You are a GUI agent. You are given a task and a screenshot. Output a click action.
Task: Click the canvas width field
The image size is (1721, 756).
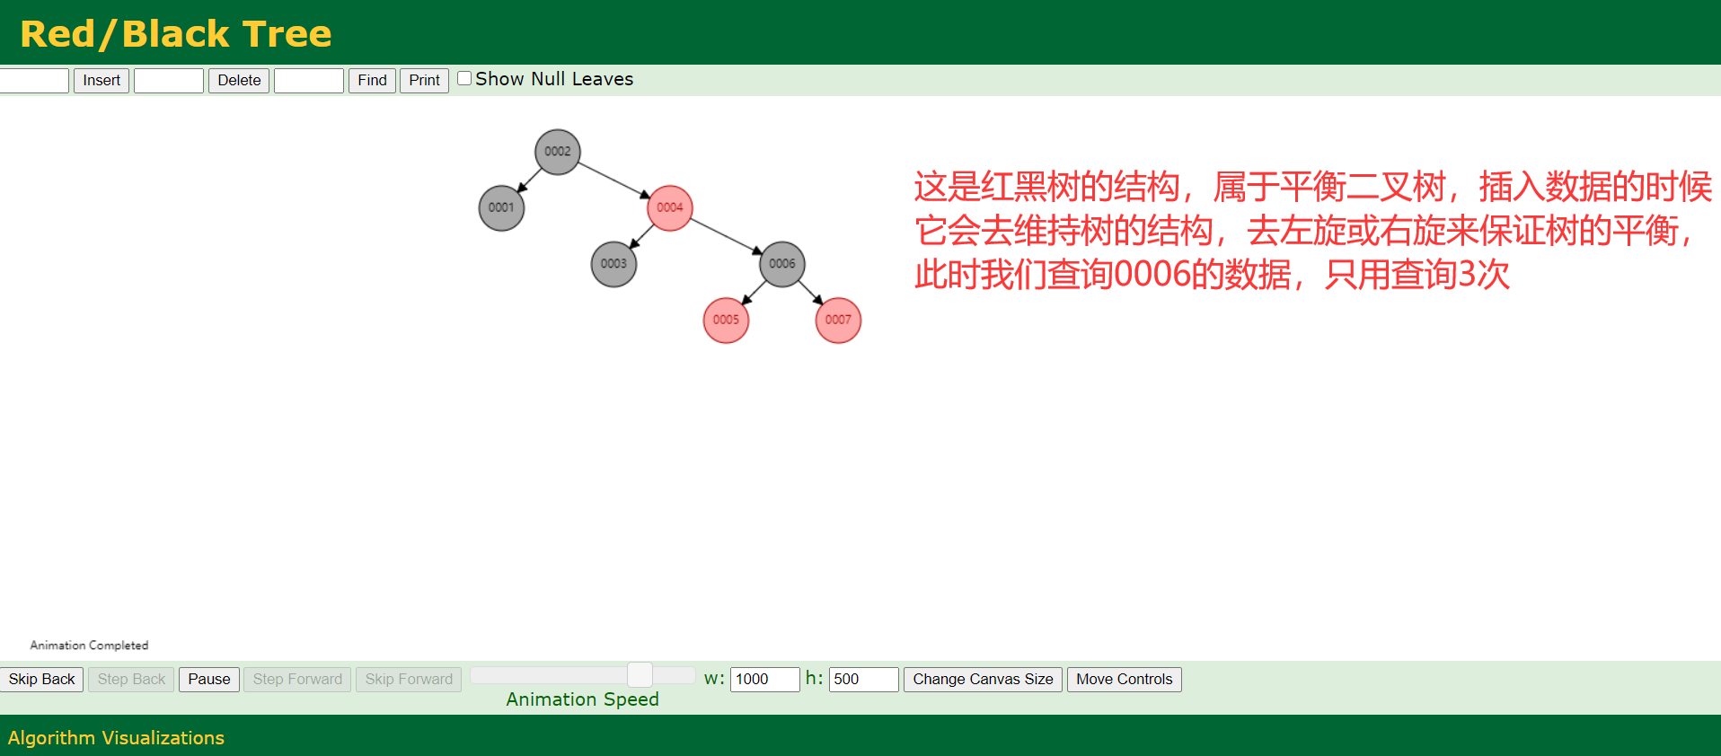(764, 680)
